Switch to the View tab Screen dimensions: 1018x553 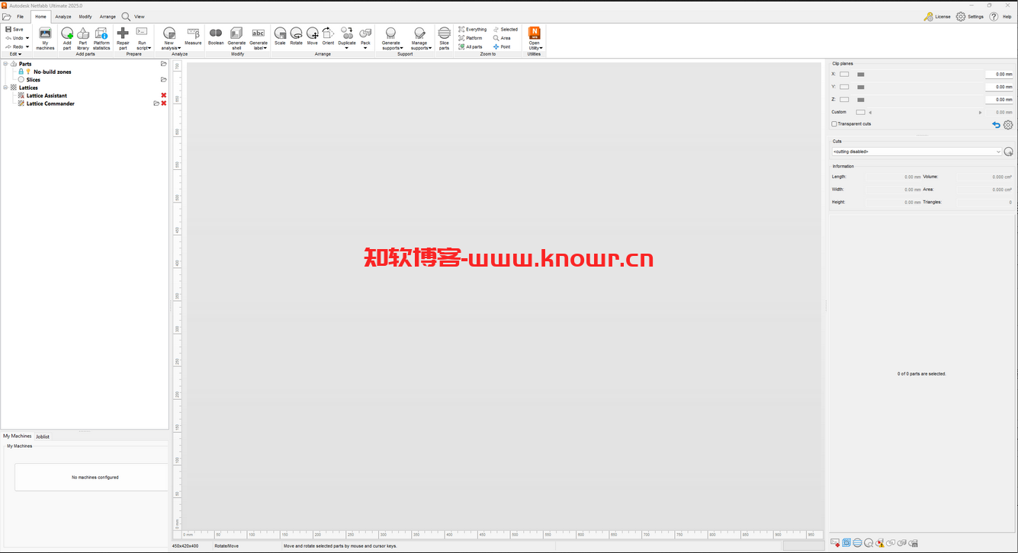[139, 16]
